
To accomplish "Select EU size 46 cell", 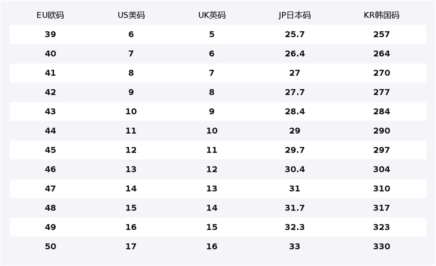I will coord(50,169).
